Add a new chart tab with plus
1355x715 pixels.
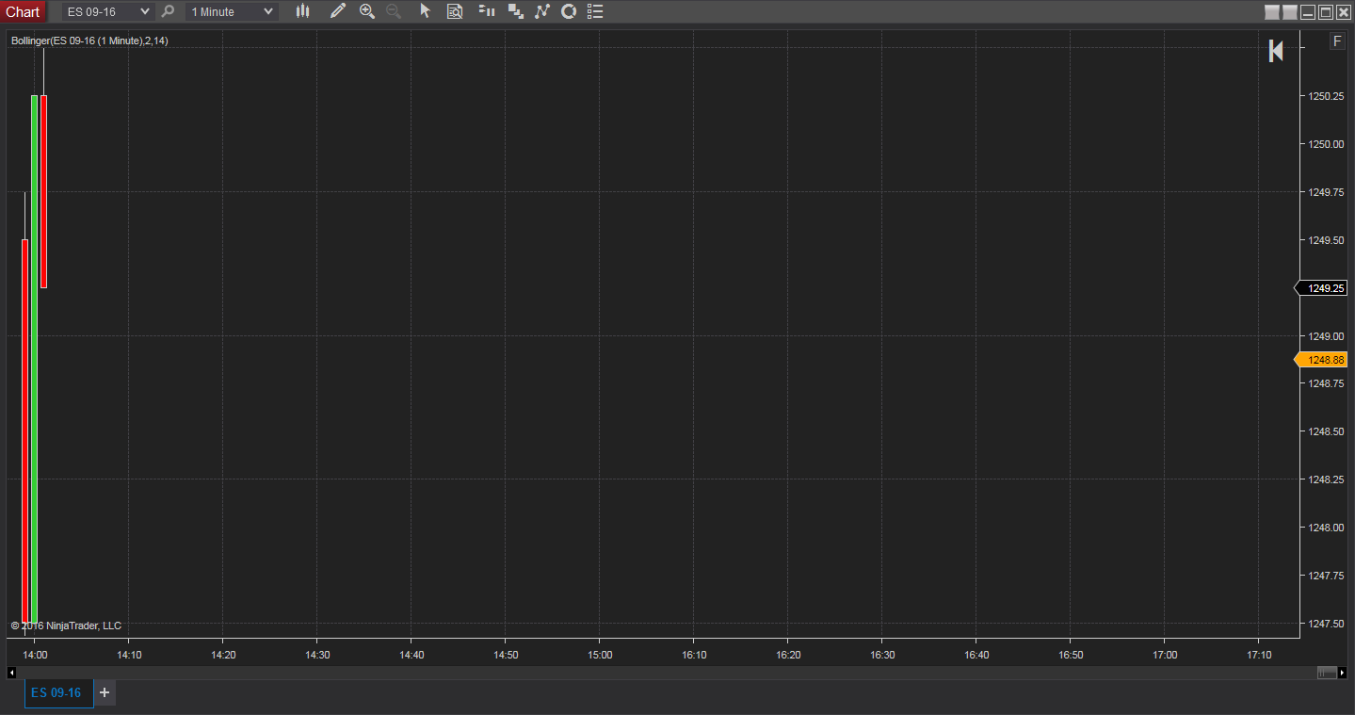click(x=105, y=692)
